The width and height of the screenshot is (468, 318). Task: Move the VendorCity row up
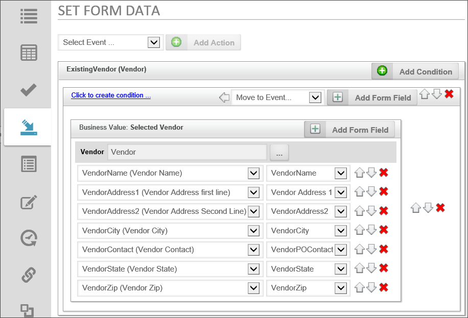coord(360,231)
